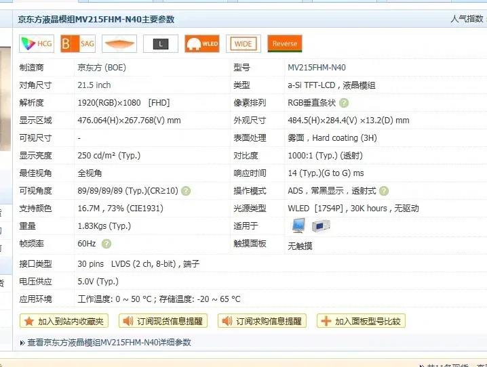This screenshot has width=487, height=367.
Task: Click the 光源类型 row label
Action: click(x=250, y=209)
